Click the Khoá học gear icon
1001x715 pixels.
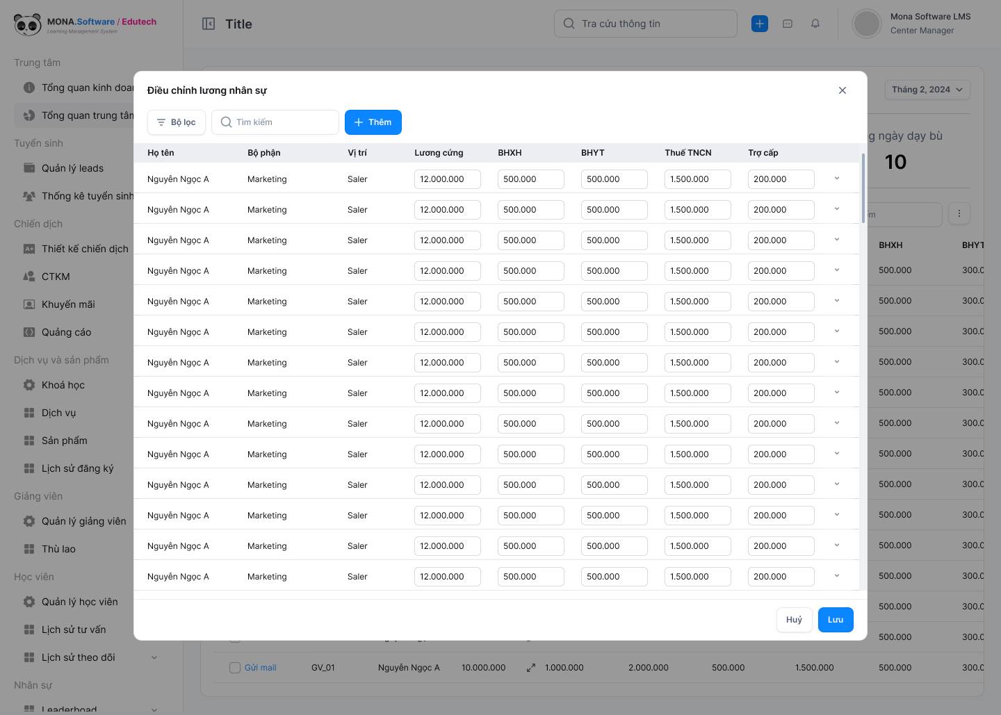click(29, 385)
